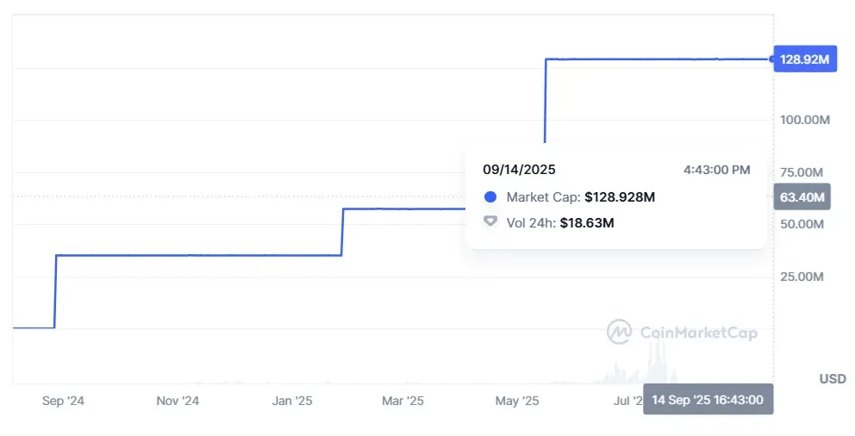855x436 pixels.
Task: Click the Market Cap $128.928M value
Action: pos(620,197)
